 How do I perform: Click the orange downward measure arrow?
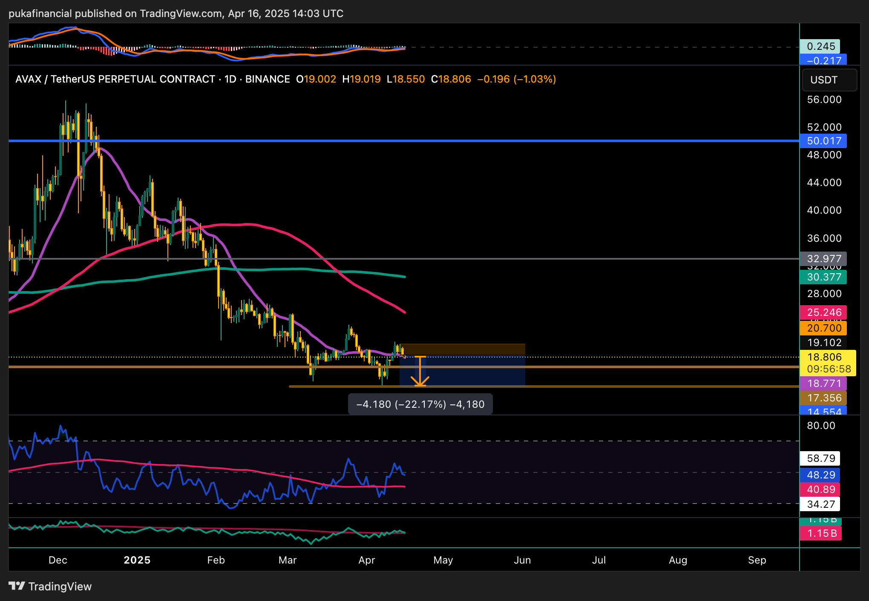(x=420, y=372)
